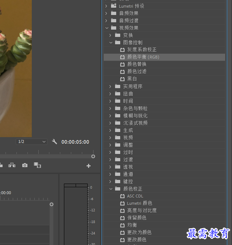Click the 音频效果 folder icon
Viewport: 232px width, 245px height.
pyautogui.click(x=114, y=13)
